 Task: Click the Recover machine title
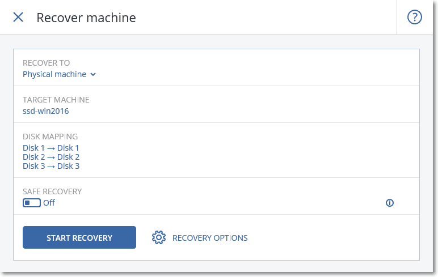coord(86,18)
